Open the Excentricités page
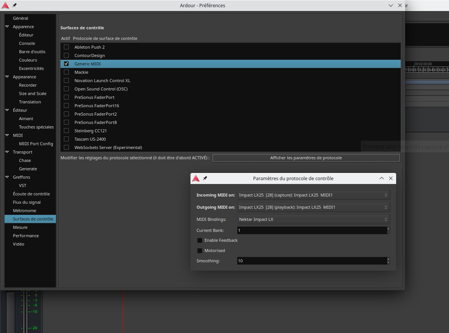Image resolution: width=449 pixels, height=333 pixels. coord(31,68)
